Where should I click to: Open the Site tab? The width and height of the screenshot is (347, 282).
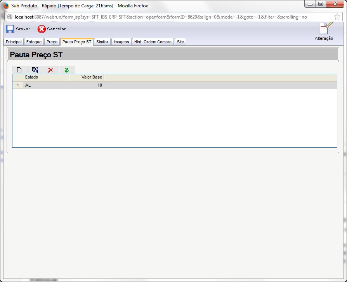[180, 42]
